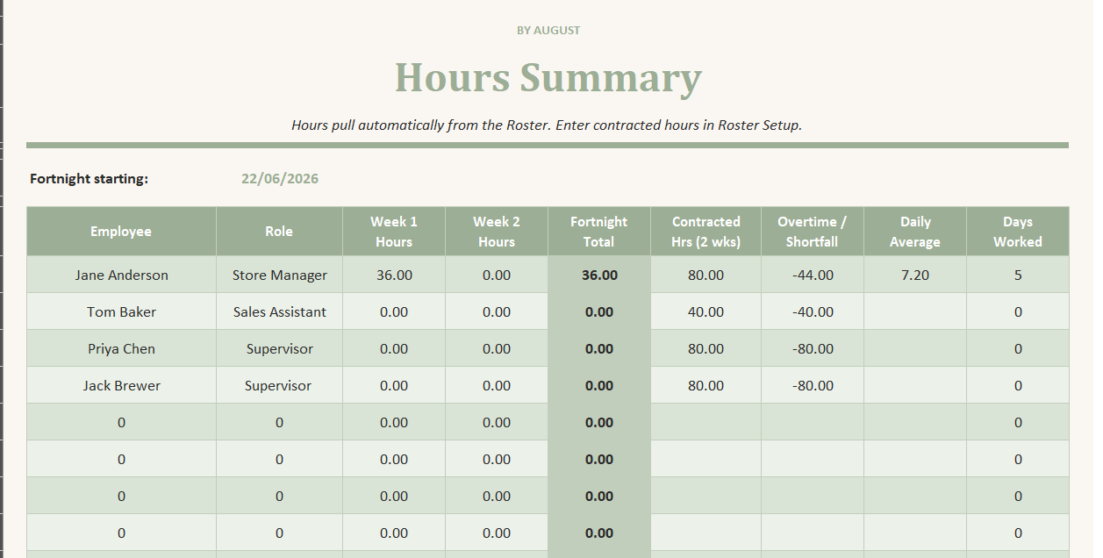Select the Contracted Hrs (2 wks) header

click(x=705, y=232)
